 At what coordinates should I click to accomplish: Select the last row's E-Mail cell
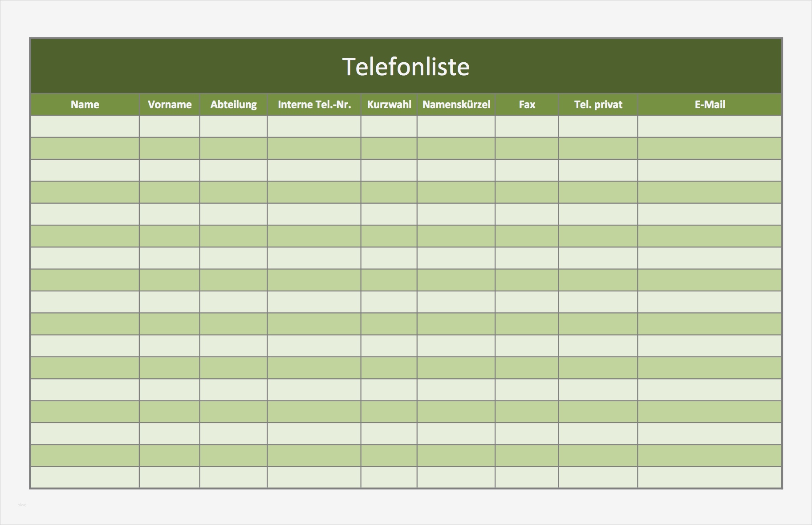[710, 477]
